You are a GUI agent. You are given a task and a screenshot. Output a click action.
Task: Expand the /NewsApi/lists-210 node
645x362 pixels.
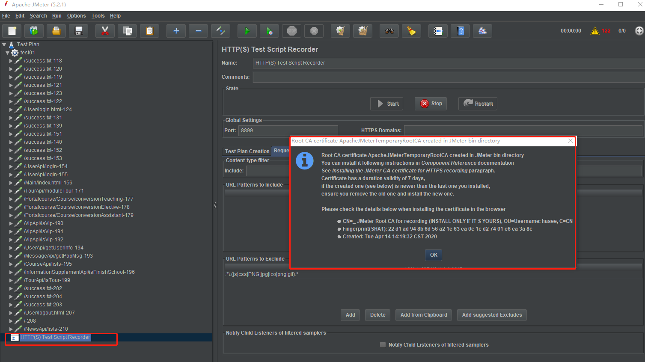[11, 329]
